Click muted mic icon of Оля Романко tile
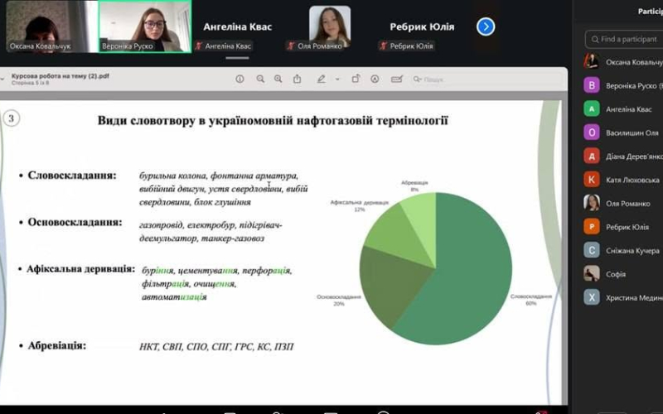Image resolution: width=663 pixels, height=414 pixels. pos(291,46)
